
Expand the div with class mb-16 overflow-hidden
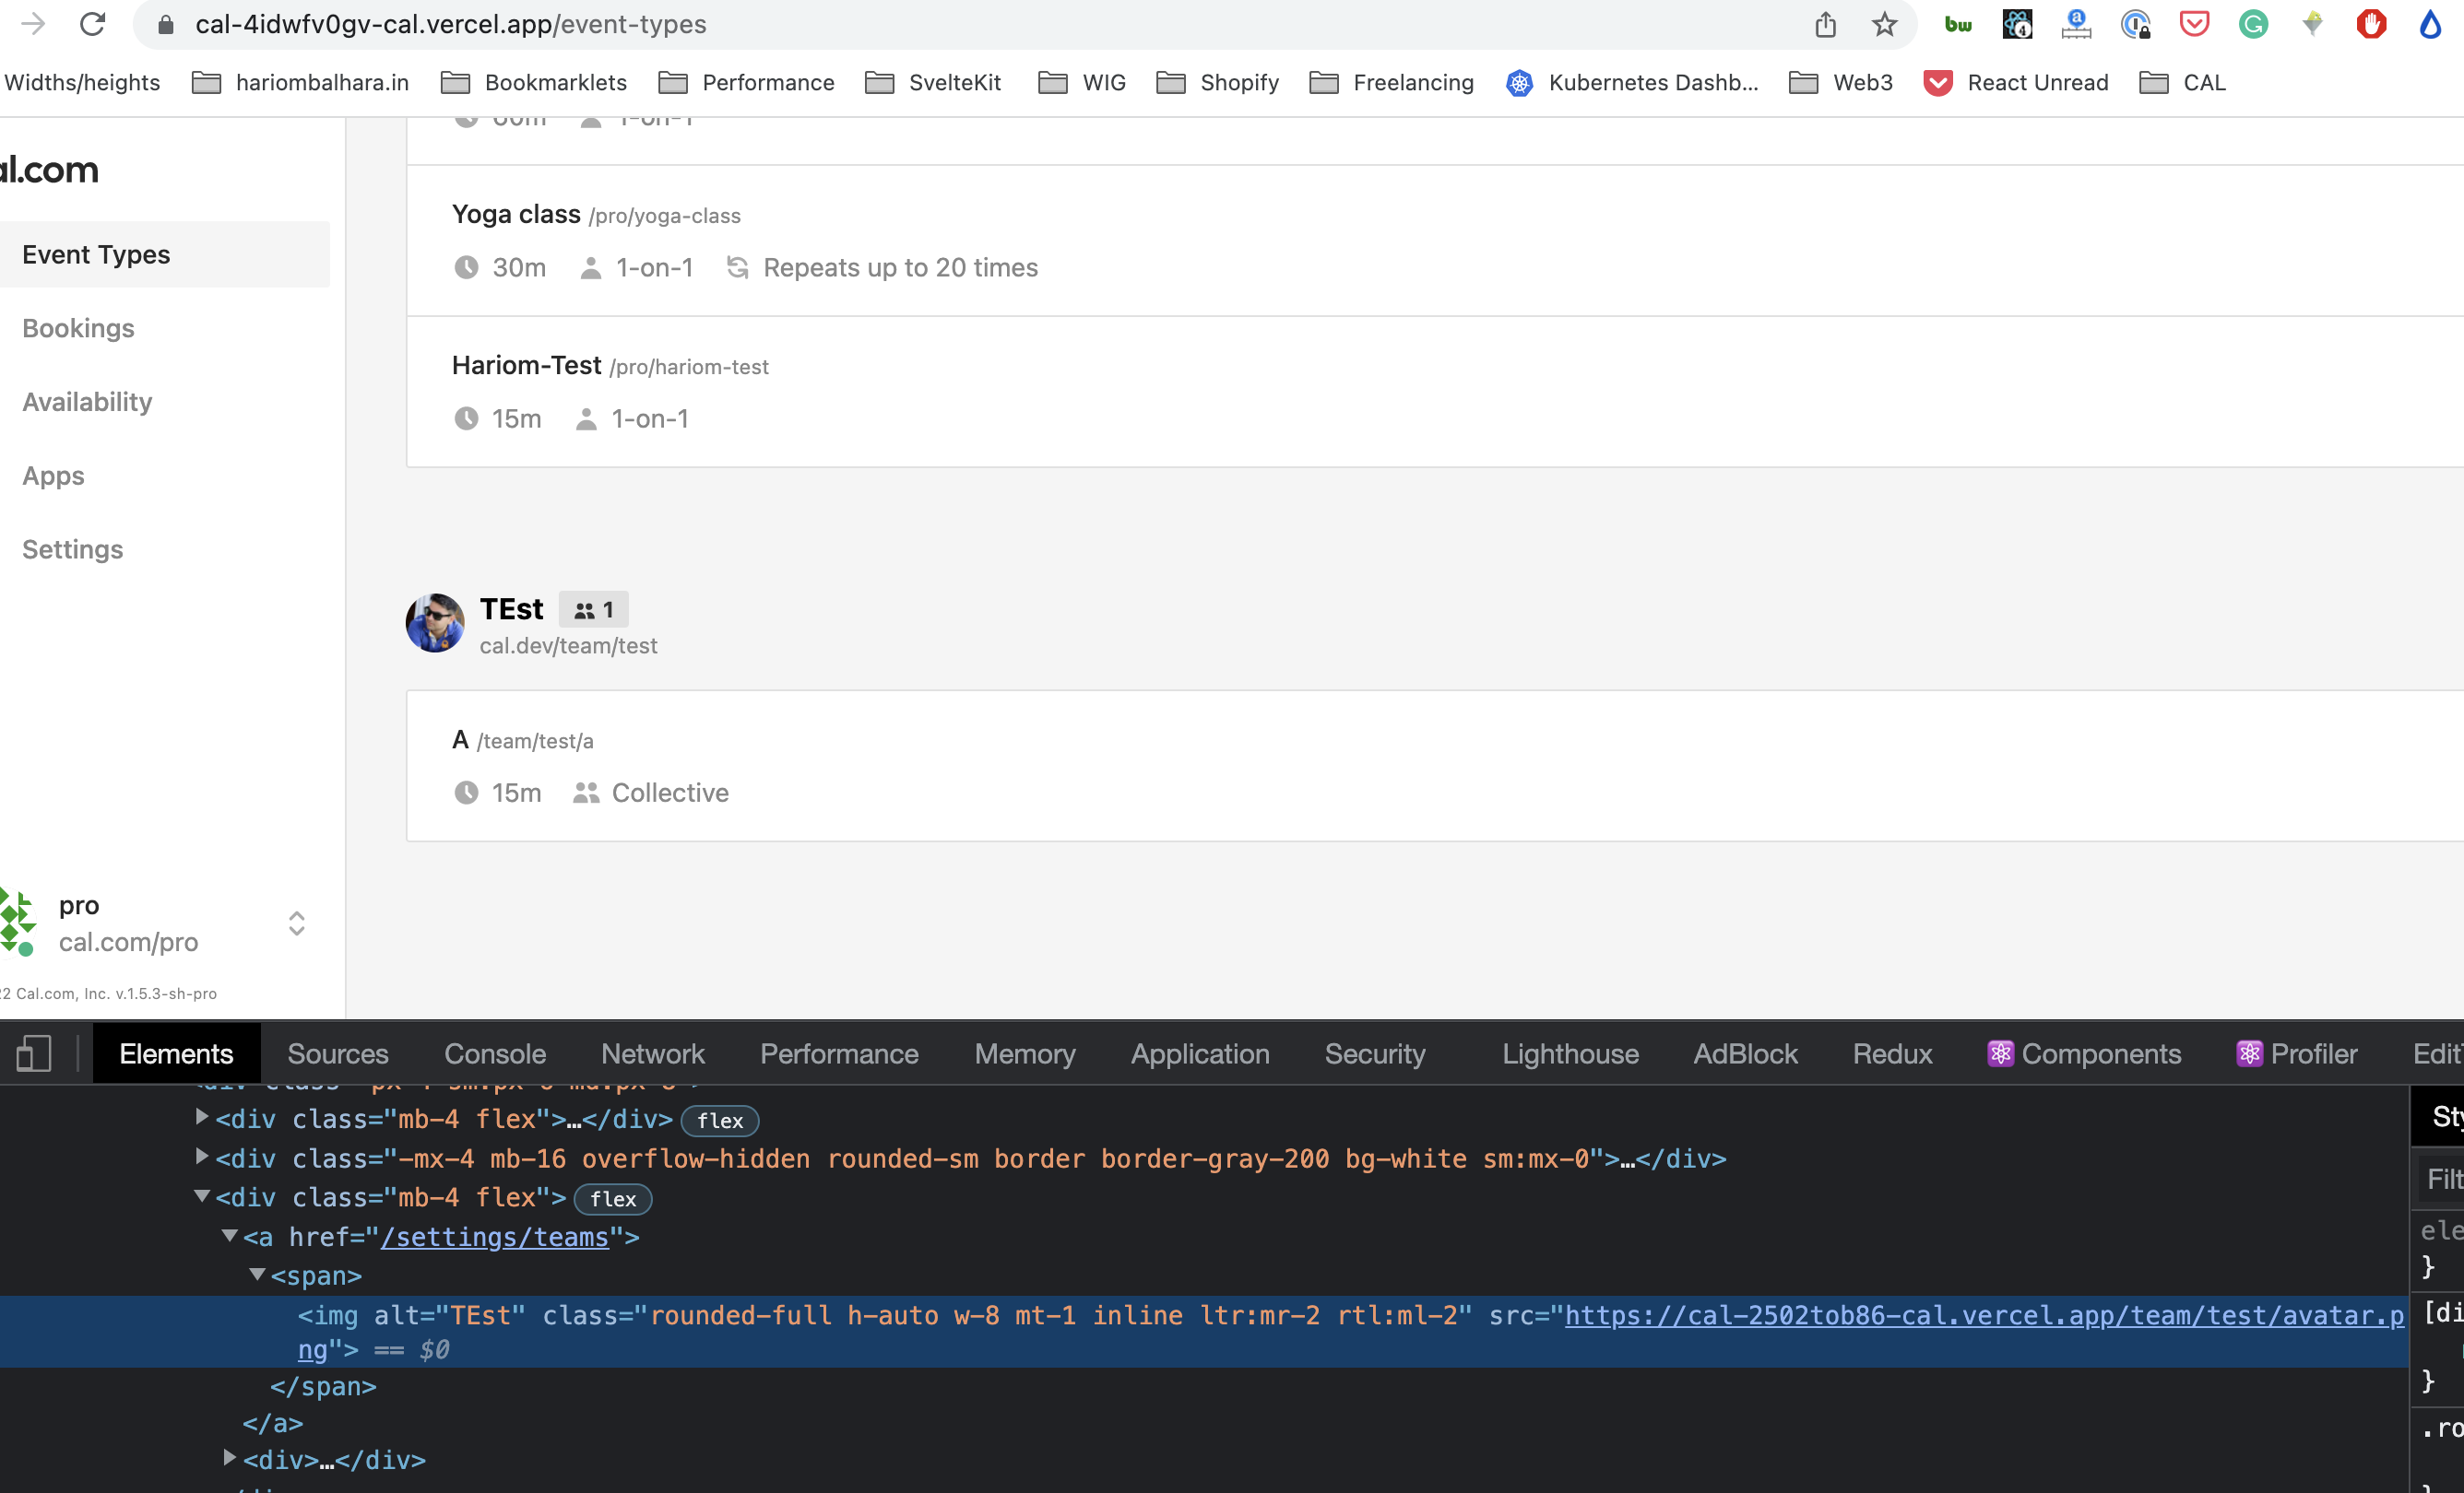[x=200, y=1158]
